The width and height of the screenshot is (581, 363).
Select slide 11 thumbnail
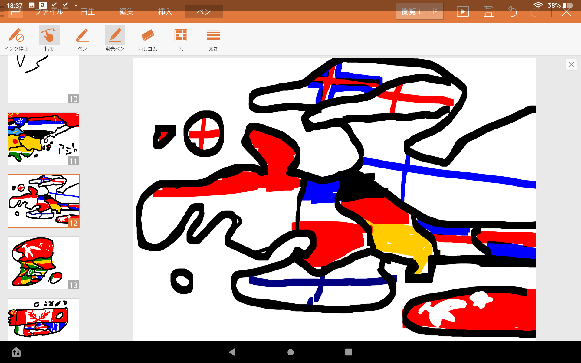44,139
